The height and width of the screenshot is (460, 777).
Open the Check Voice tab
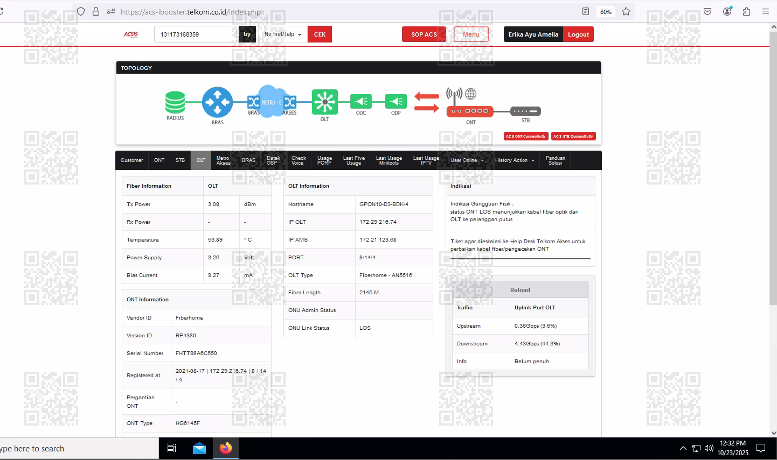coord(299,160)
